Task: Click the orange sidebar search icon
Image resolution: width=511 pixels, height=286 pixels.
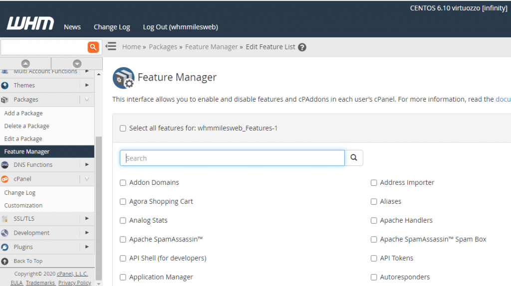Action: tap(93, 47)
